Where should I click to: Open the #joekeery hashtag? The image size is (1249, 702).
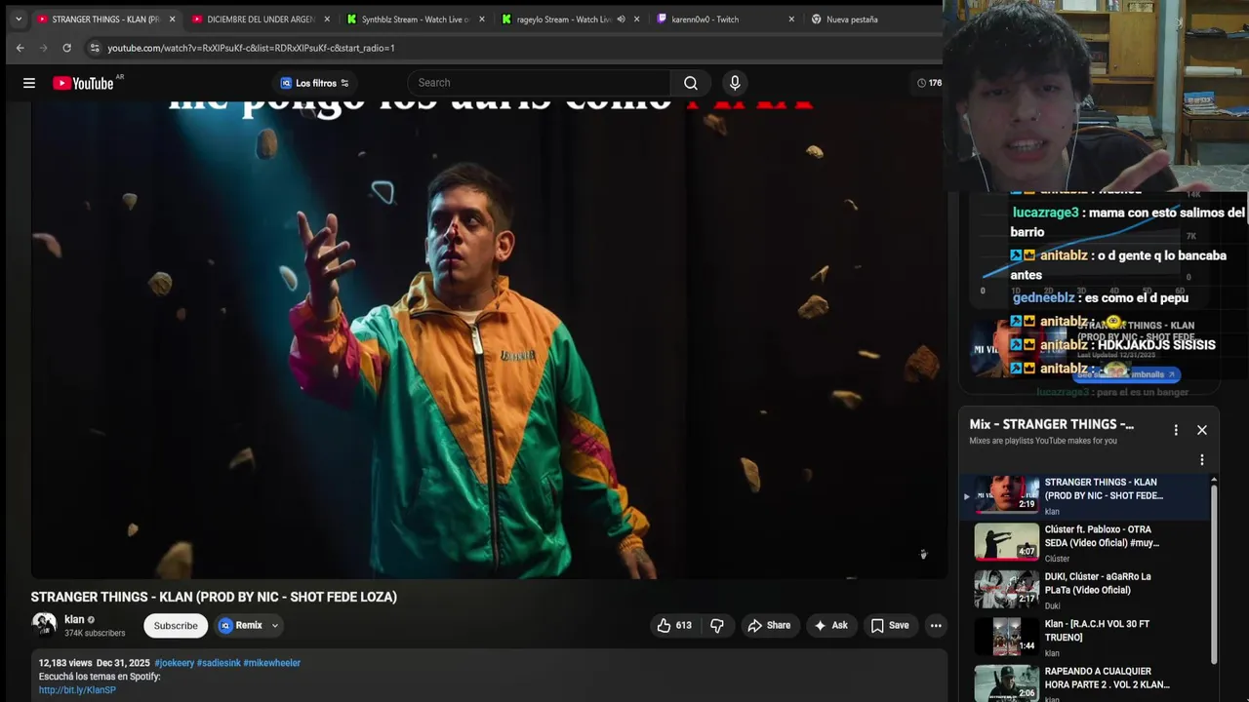[174, 663]
